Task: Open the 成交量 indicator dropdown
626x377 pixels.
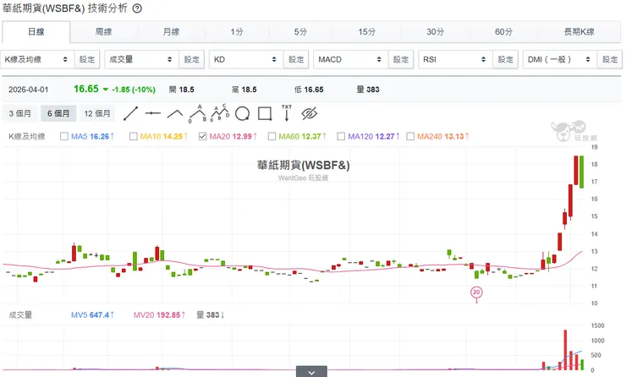Action: (142, 59)
